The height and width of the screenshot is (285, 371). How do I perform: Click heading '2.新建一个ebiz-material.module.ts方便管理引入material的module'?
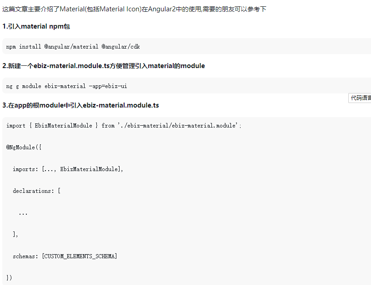(104, 66)
